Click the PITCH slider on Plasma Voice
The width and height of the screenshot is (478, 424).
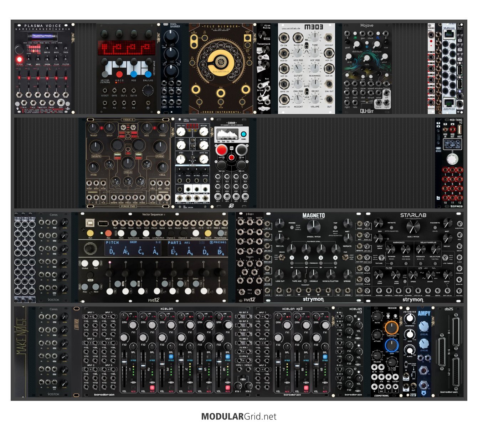tap(20, 77)
